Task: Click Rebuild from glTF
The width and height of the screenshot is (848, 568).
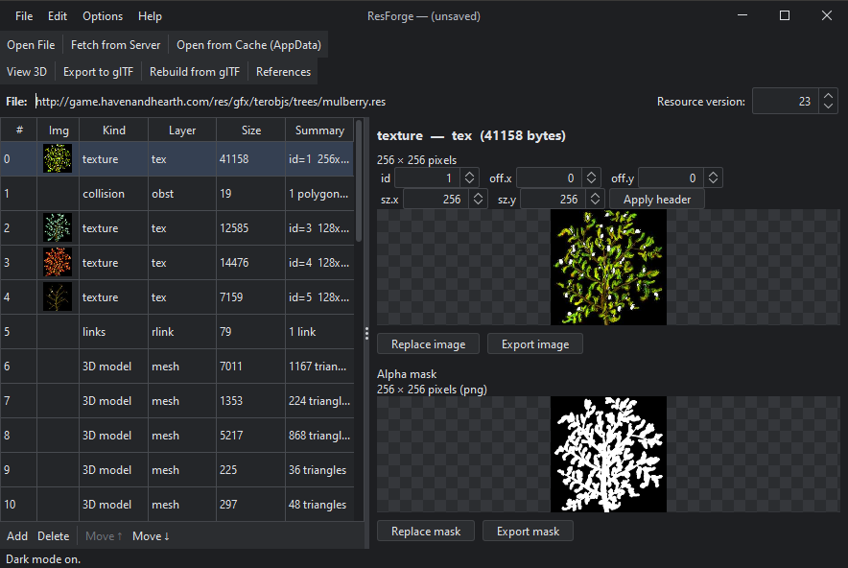Action: [194, 71]
